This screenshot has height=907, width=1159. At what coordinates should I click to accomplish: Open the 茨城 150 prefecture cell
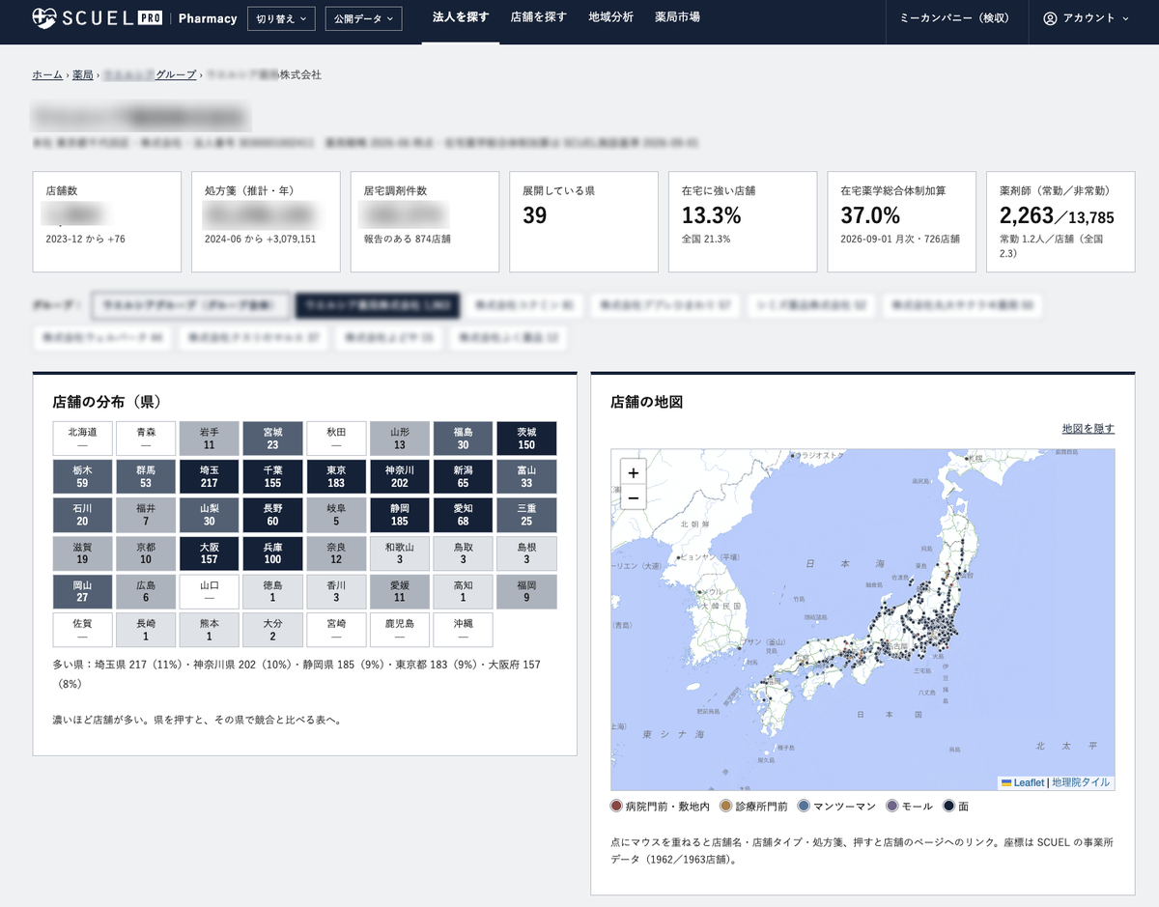point(526,439)
